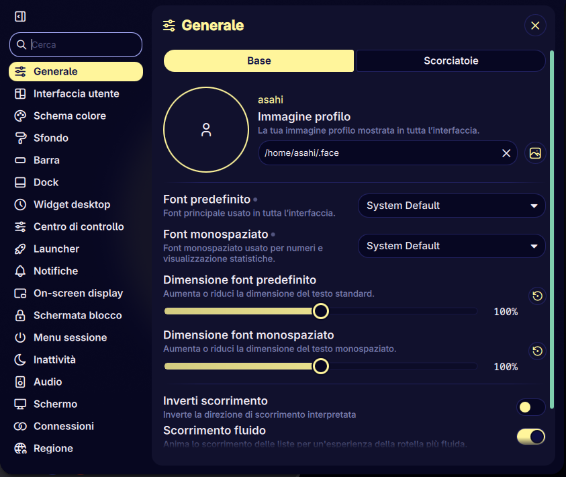Image resolution: width=566 pixels, height=477 pixels.
Task: Click the Centro di controllo sliders icon
Action: pyautogui.click(x=20, y=227)
